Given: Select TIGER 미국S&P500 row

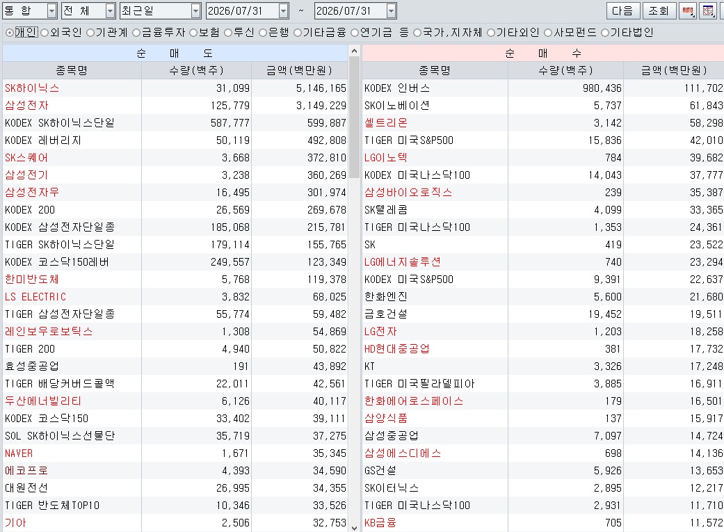Looking at the screenshot, I should [x=543, y=140].
